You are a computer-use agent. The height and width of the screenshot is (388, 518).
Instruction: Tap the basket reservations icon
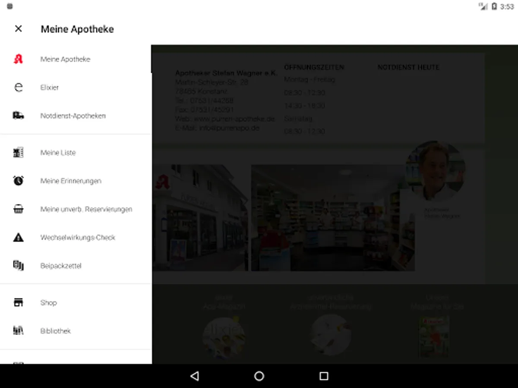18,209
